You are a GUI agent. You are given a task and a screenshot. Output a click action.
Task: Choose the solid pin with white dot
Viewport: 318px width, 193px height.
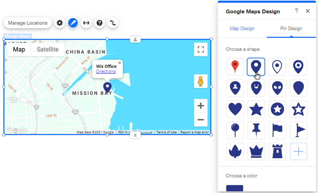click(x=256, y=67)
